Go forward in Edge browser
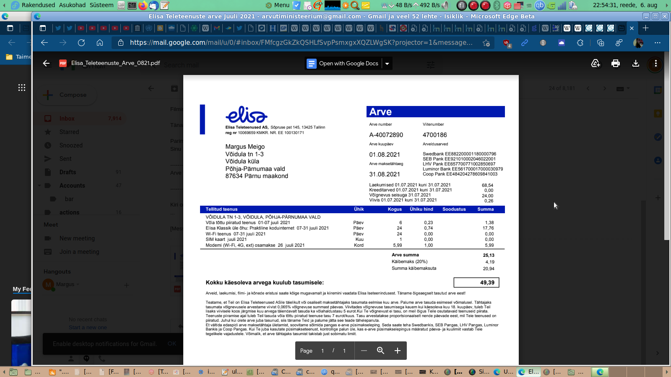This screenshot has height=377, width=671. [63, 43]
